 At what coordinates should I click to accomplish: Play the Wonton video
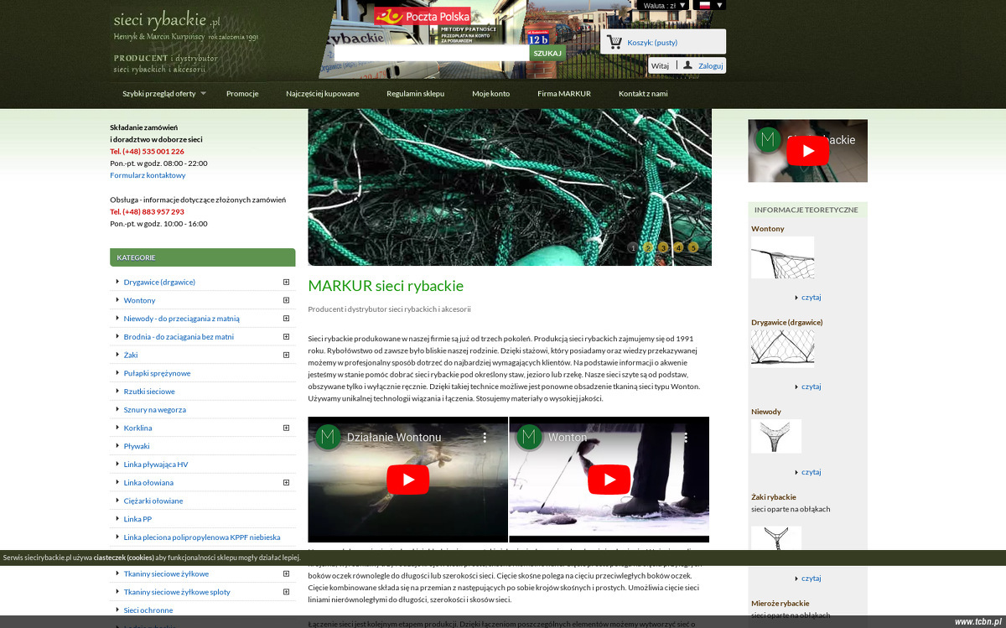tap(609, 480)
